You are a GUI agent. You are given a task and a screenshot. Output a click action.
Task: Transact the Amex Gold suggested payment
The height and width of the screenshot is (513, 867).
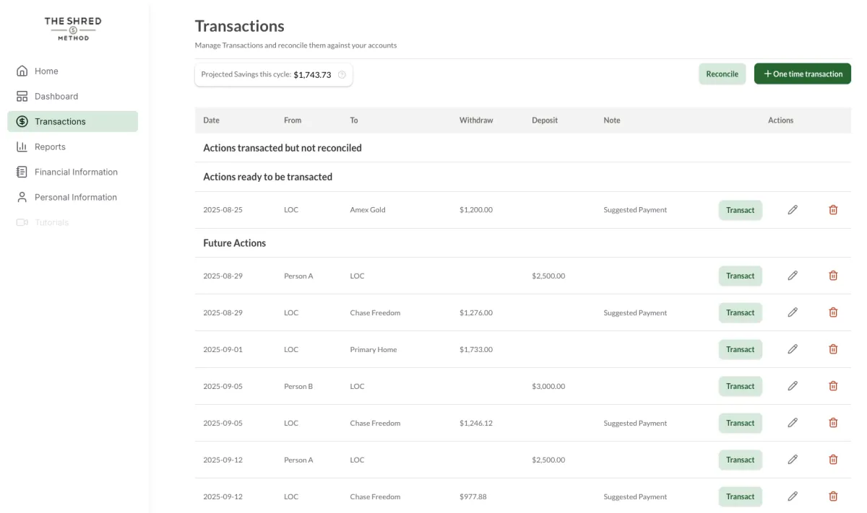point(740,210)
